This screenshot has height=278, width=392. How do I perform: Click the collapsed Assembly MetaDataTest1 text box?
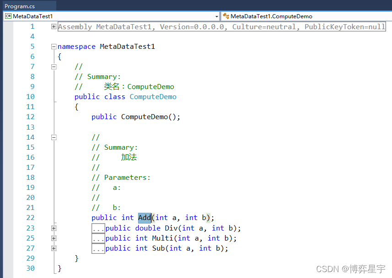[221, 27]
